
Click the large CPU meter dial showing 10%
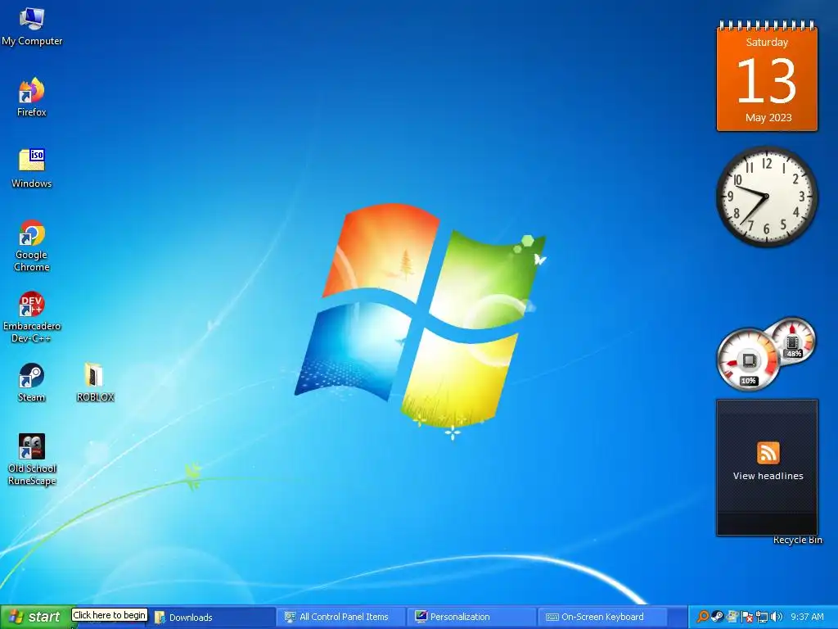click(748, 360)
